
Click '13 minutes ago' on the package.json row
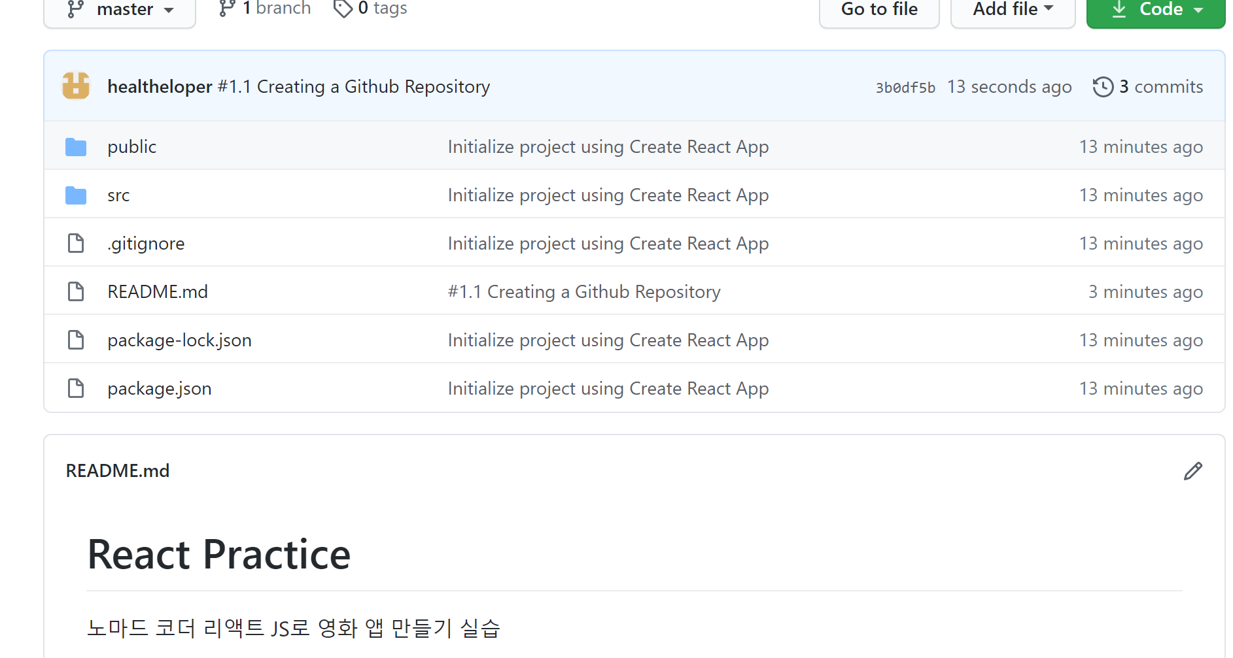click(x=1141, y=388)
